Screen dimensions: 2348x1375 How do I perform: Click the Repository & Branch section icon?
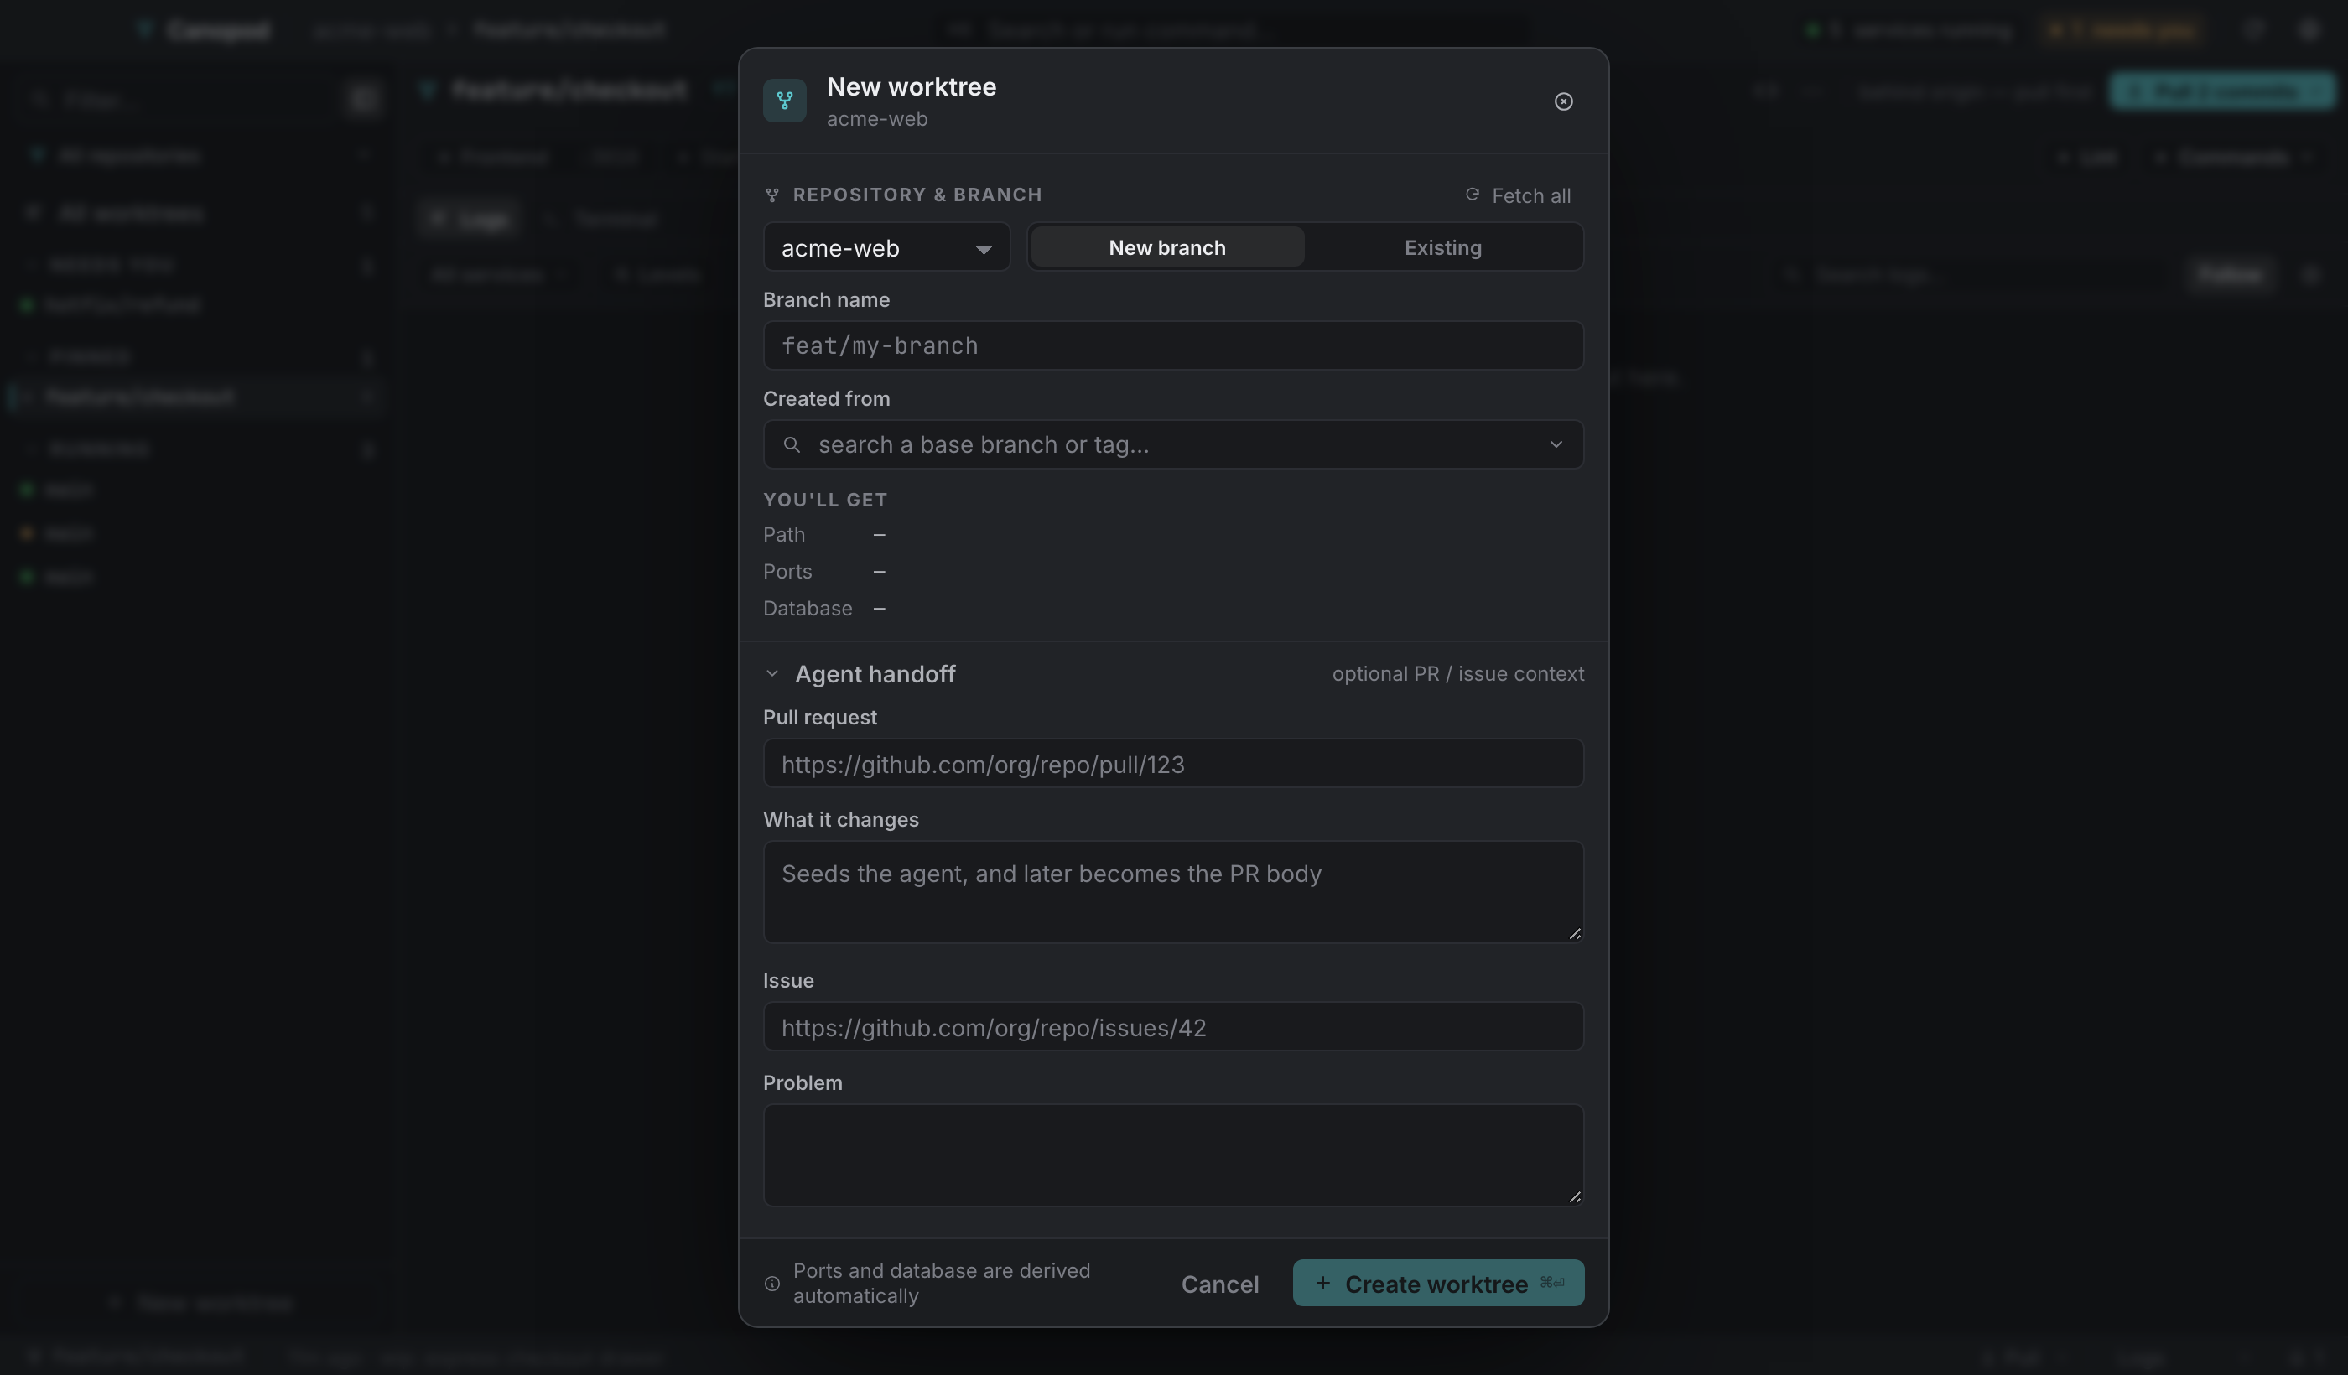tap(771, 195)
